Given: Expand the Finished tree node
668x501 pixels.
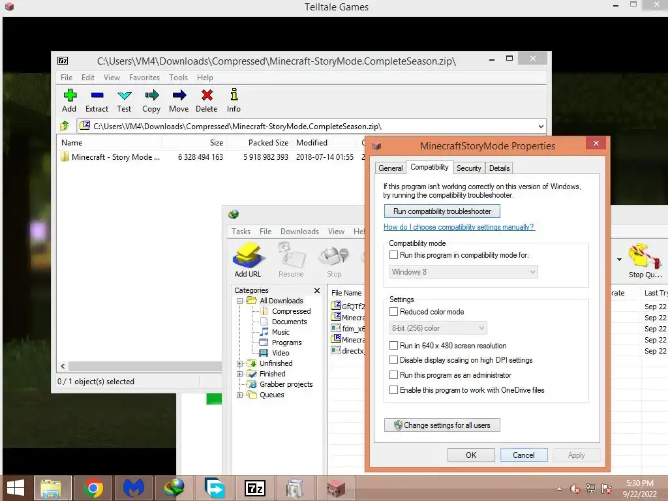Looking at the screenshot, I should pyautogui.click(x=240, y=374).
